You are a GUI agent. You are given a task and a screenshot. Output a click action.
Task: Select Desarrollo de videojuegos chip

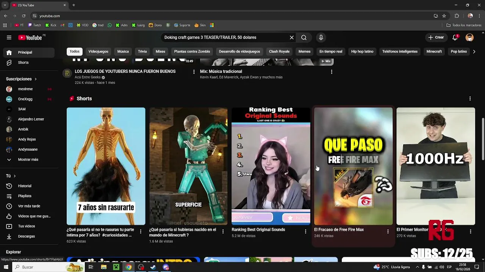pos(239,51)
